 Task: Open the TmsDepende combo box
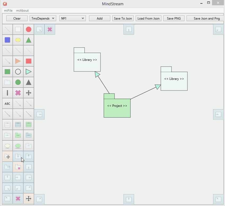(43, 18)
